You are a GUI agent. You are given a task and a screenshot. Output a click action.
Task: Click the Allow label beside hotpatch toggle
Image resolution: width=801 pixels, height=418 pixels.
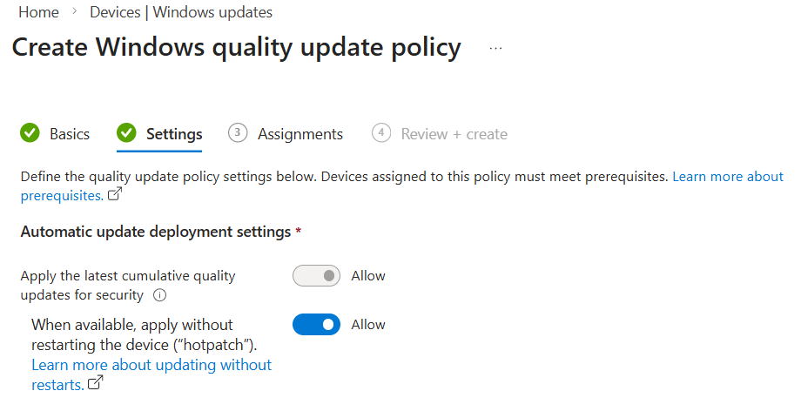click(368, 325)
